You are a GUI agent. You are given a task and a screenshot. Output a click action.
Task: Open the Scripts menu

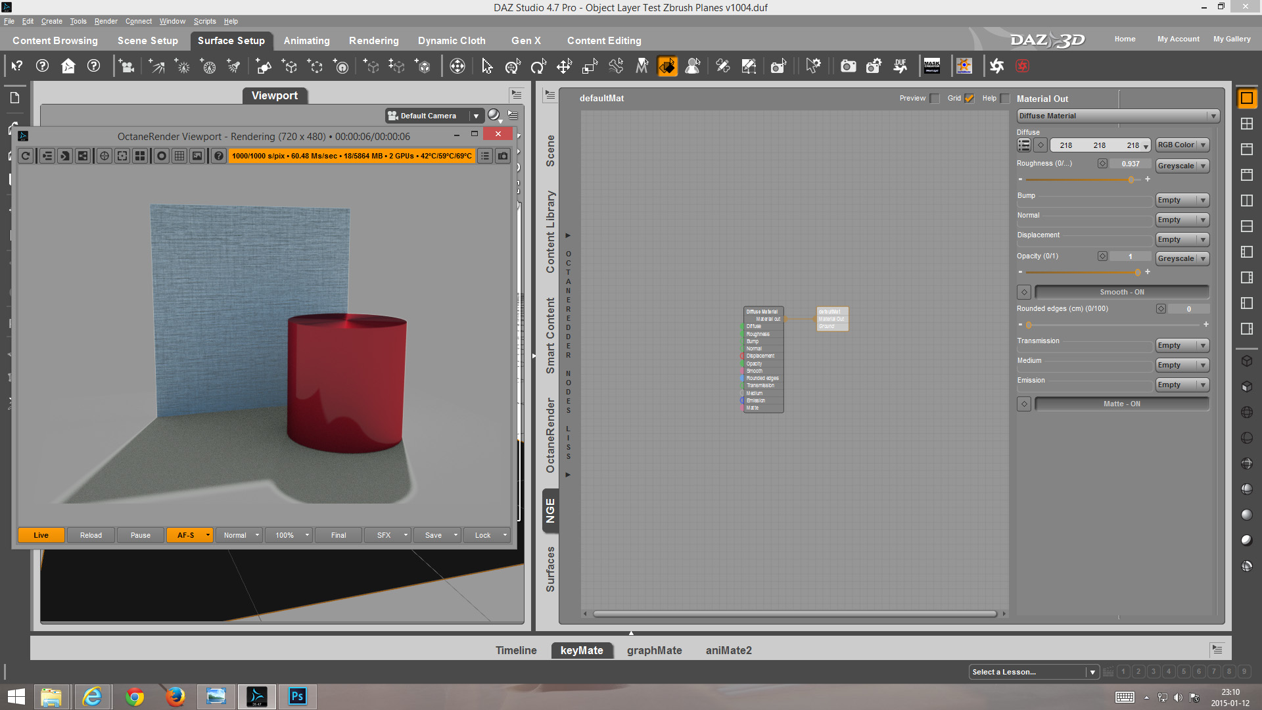click(x=204, y=21)
